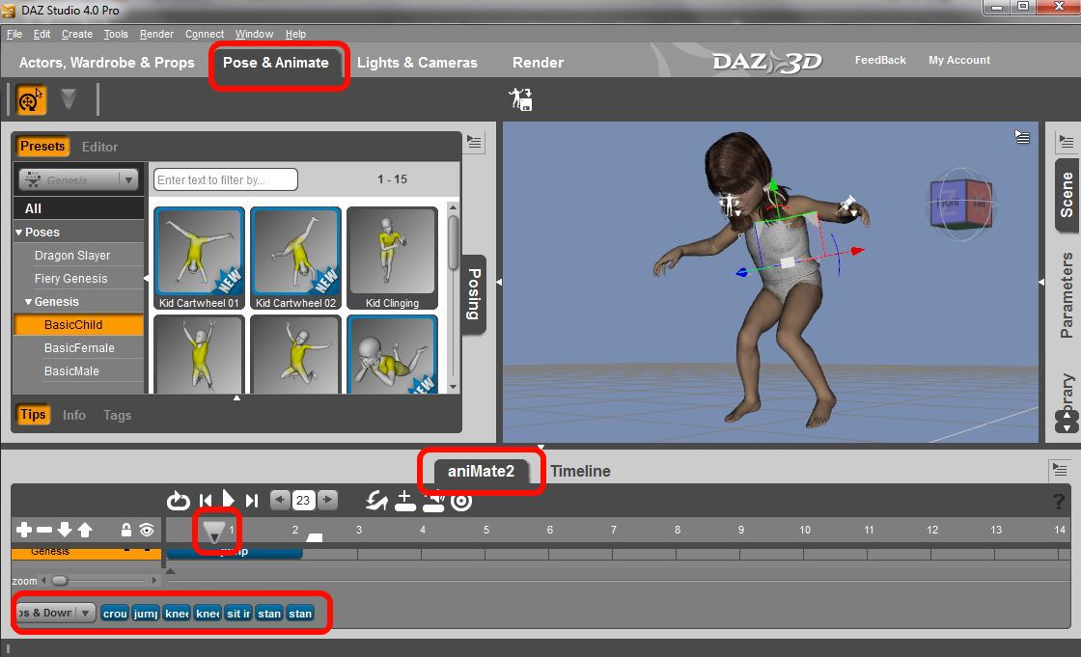Toggle the track lock icon
The height and width of the screenshot is (657, 1081).
pyautogui.click(x=126, y=530)
